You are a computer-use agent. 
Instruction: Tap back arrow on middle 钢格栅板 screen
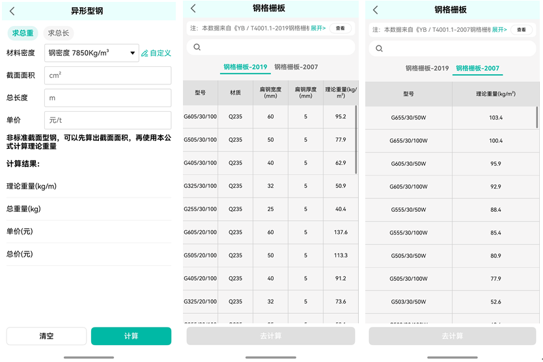pos(193,9)
